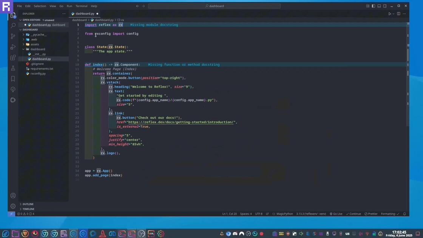Open the Edit menu
The height and width of the screenshot is (238, 423).
(28, 6)
